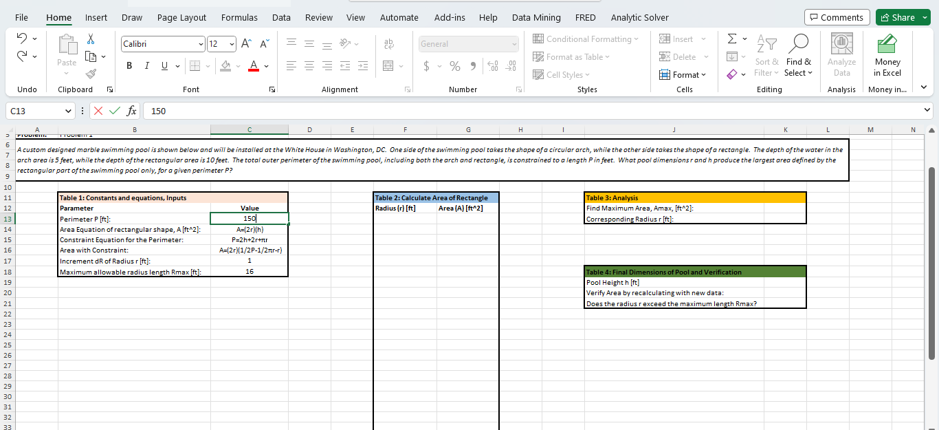
Task: Expand the Cell Styles gallery
Action: (562, 74)
